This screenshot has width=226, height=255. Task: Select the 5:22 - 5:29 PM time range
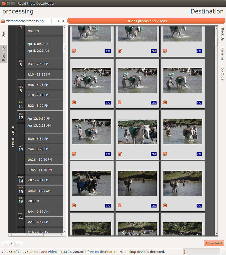pyautogui.click(x=44, y=106)
